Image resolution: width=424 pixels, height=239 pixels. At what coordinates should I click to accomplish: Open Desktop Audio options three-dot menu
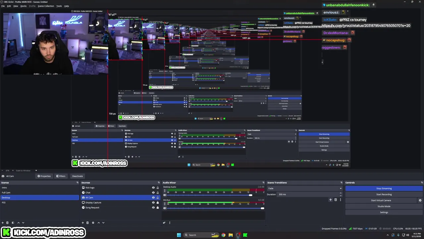pos(165,191)
